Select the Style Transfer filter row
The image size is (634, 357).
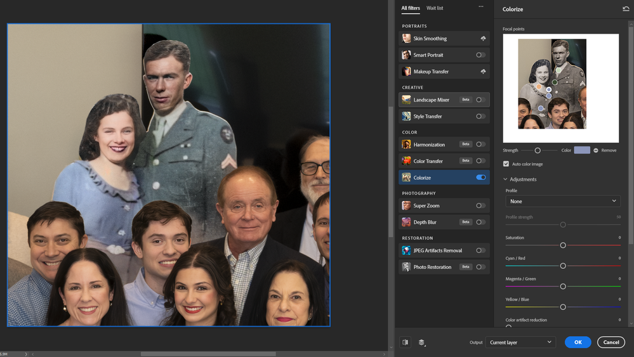tap(444, 116)
